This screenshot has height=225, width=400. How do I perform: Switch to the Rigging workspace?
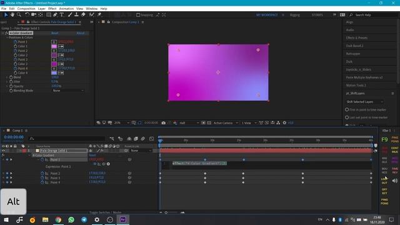pyautogui.click(x=294, y=15)
